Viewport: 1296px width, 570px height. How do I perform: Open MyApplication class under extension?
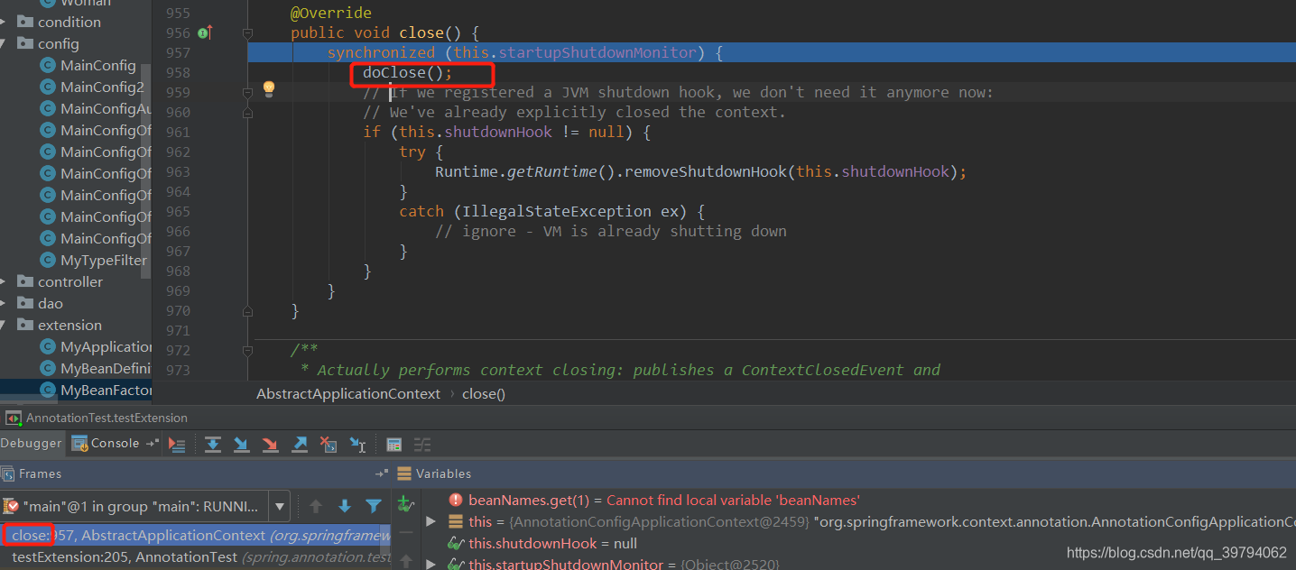[x=106, y=346]
